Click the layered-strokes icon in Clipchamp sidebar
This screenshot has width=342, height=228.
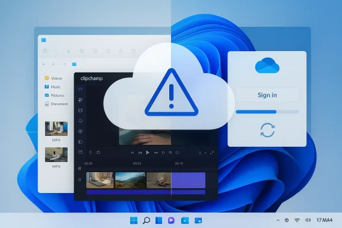click(80, 100)
